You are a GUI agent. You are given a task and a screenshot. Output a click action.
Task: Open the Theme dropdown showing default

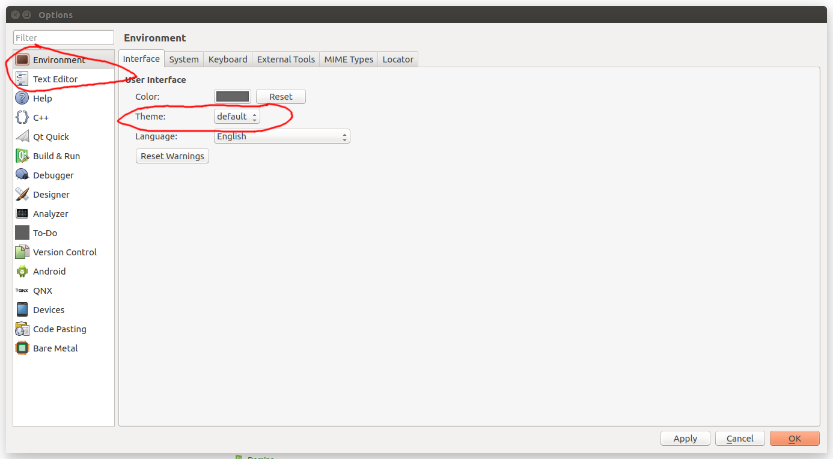coord(237,117)
